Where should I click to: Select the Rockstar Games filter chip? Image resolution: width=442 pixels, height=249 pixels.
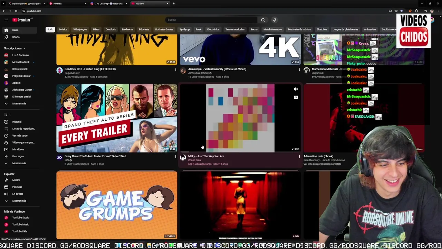pos(164,29)
